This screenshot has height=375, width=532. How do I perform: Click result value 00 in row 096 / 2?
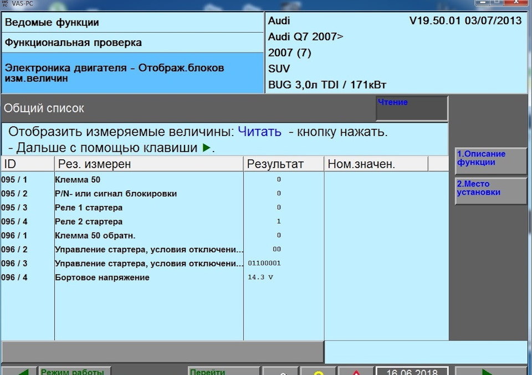pyautogui.click(x=277, y=249)
